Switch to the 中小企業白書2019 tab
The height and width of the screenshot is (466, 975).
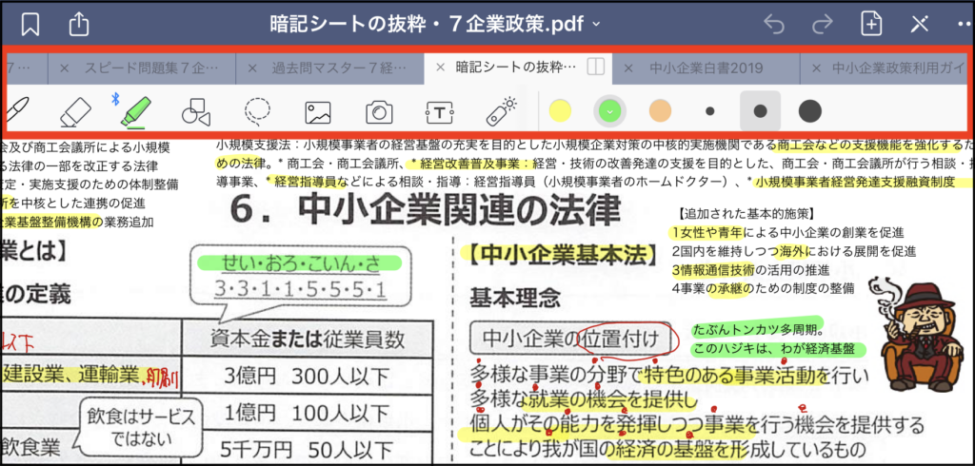pyautogui.click(x=705, y=68)
